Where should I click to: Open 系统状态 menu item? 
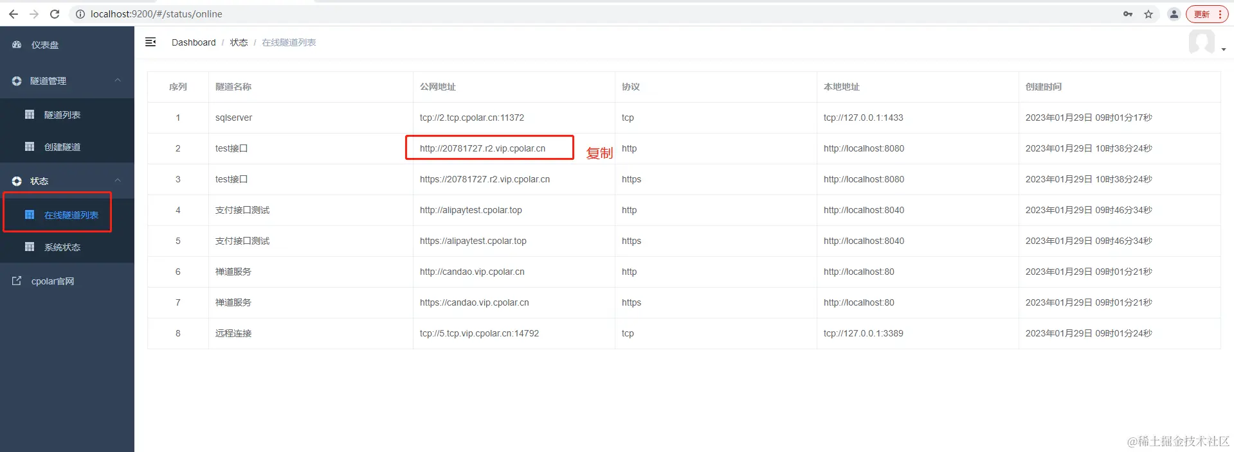coord(67,247)
